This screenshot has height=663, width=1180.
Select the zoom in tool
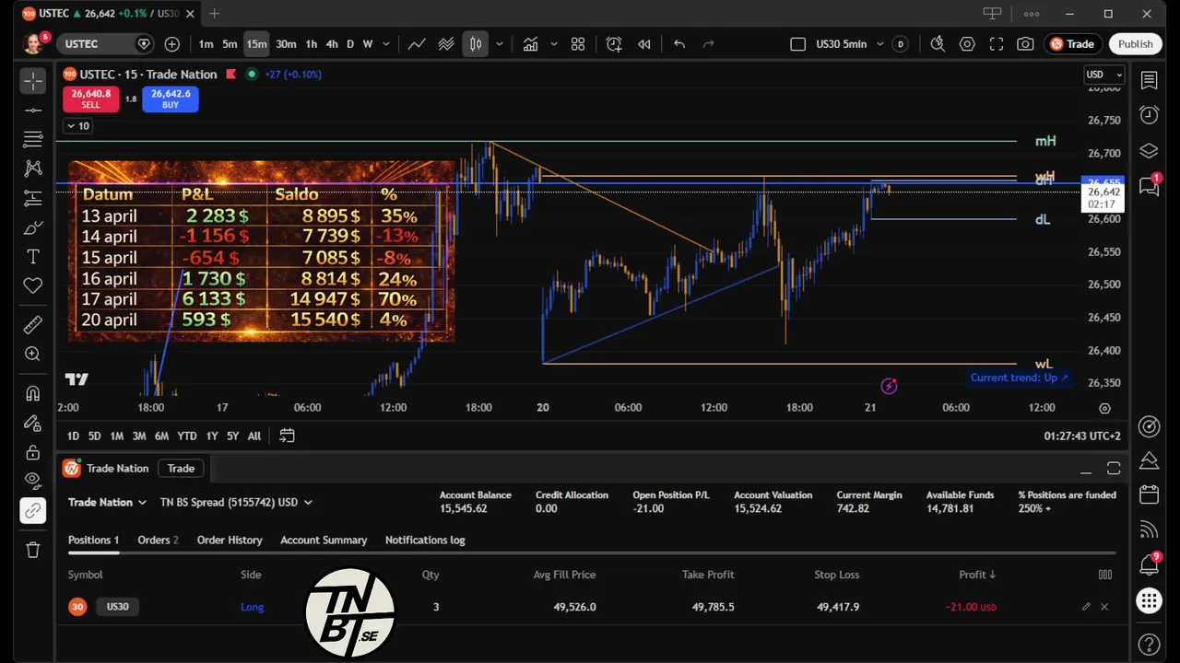coord(33,354)
